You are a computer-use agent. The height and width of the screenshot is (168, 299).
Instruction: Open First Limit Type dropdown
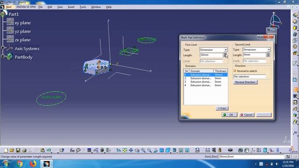[225, 50]
